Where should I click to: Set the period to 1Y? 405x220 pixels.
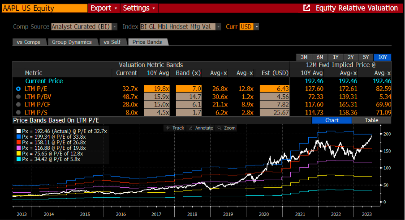335,57
